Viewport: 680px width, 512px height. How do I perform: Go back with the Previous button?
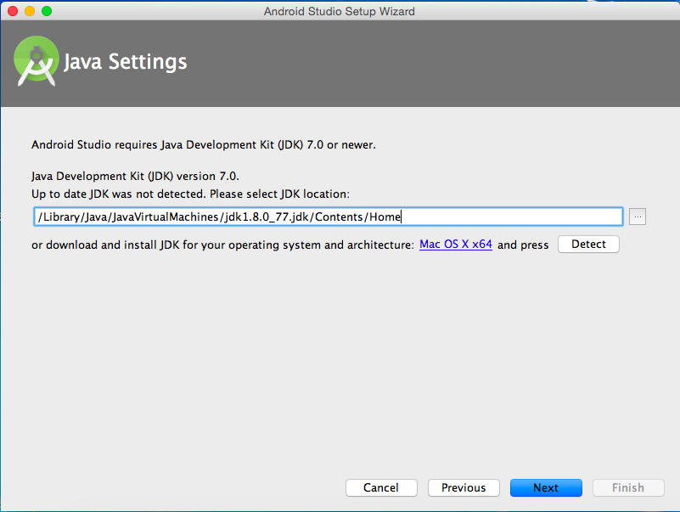[464, 487]
